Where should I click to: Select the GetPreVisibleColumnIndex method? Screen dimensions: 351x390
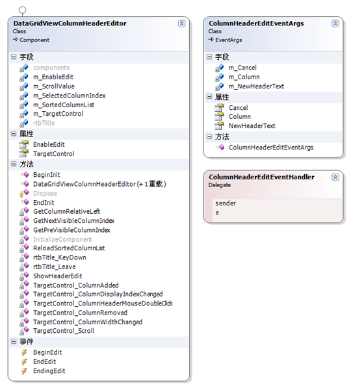coord(71,230)
